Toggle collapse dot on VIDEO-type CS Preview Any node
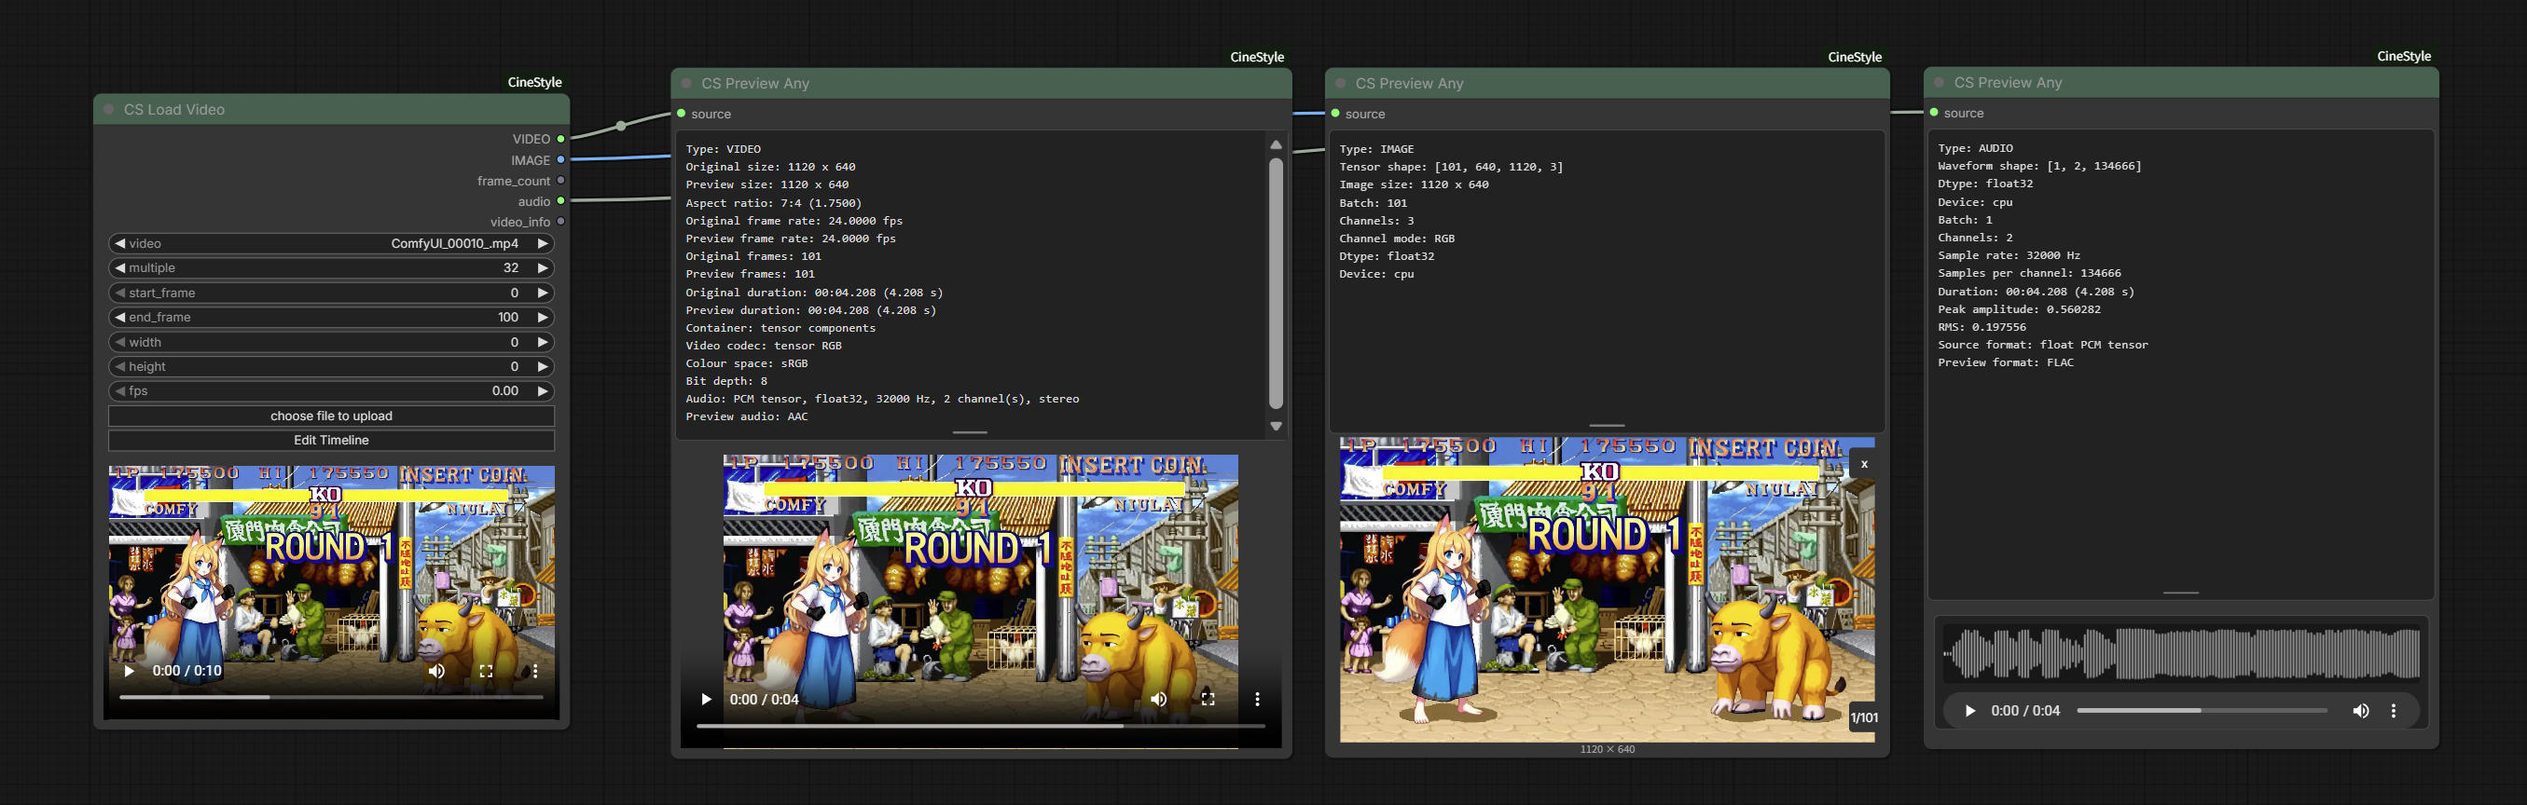The height and width of the screenshot is (805, 2527). [x=686, y=83]
